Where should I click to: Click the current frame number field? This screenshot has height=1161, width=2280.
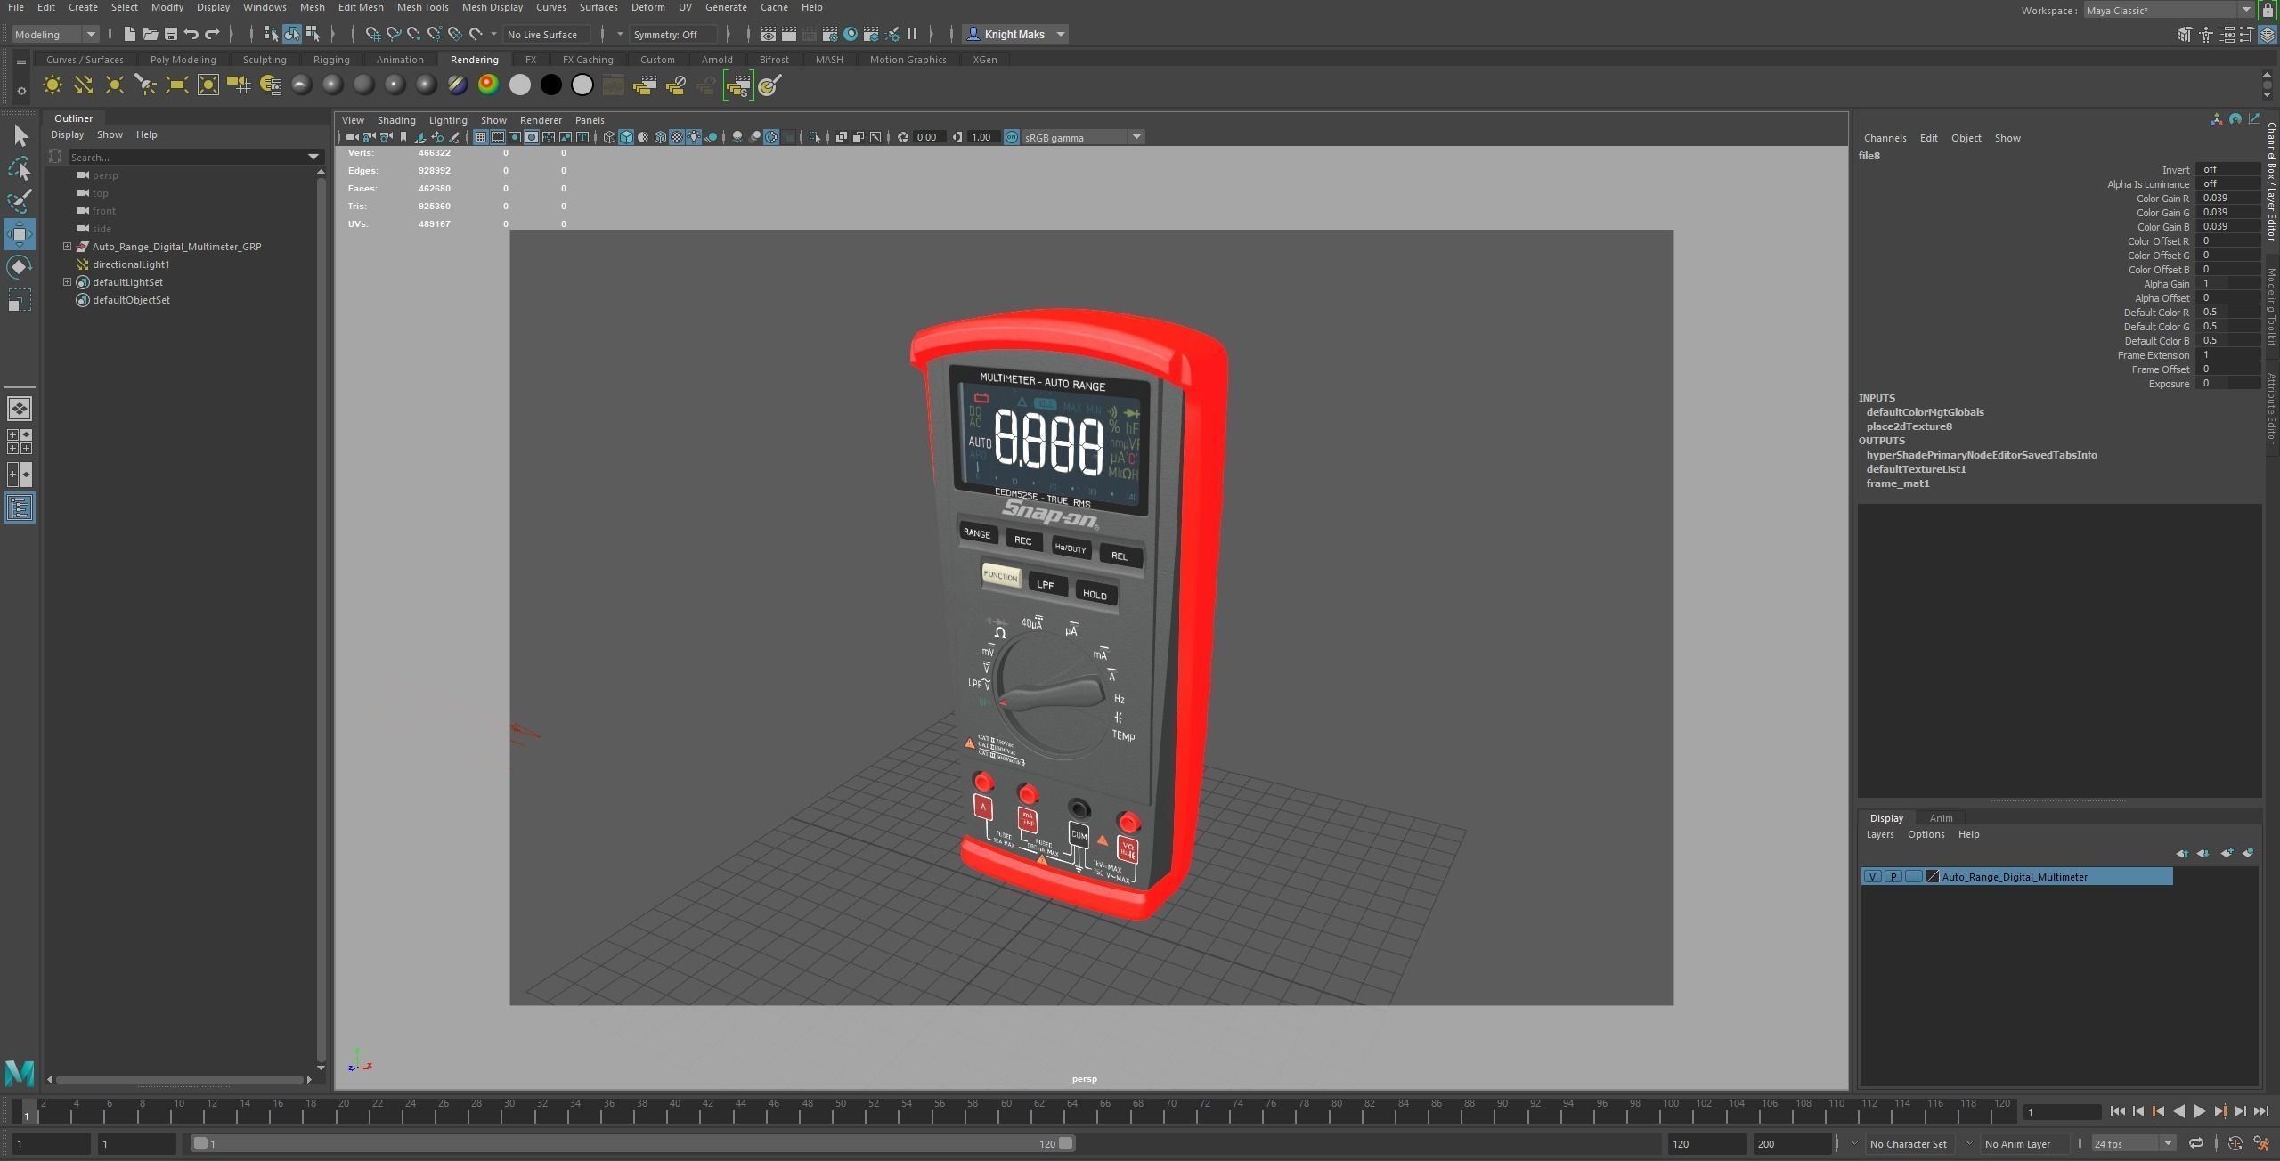(2062, 1112)
